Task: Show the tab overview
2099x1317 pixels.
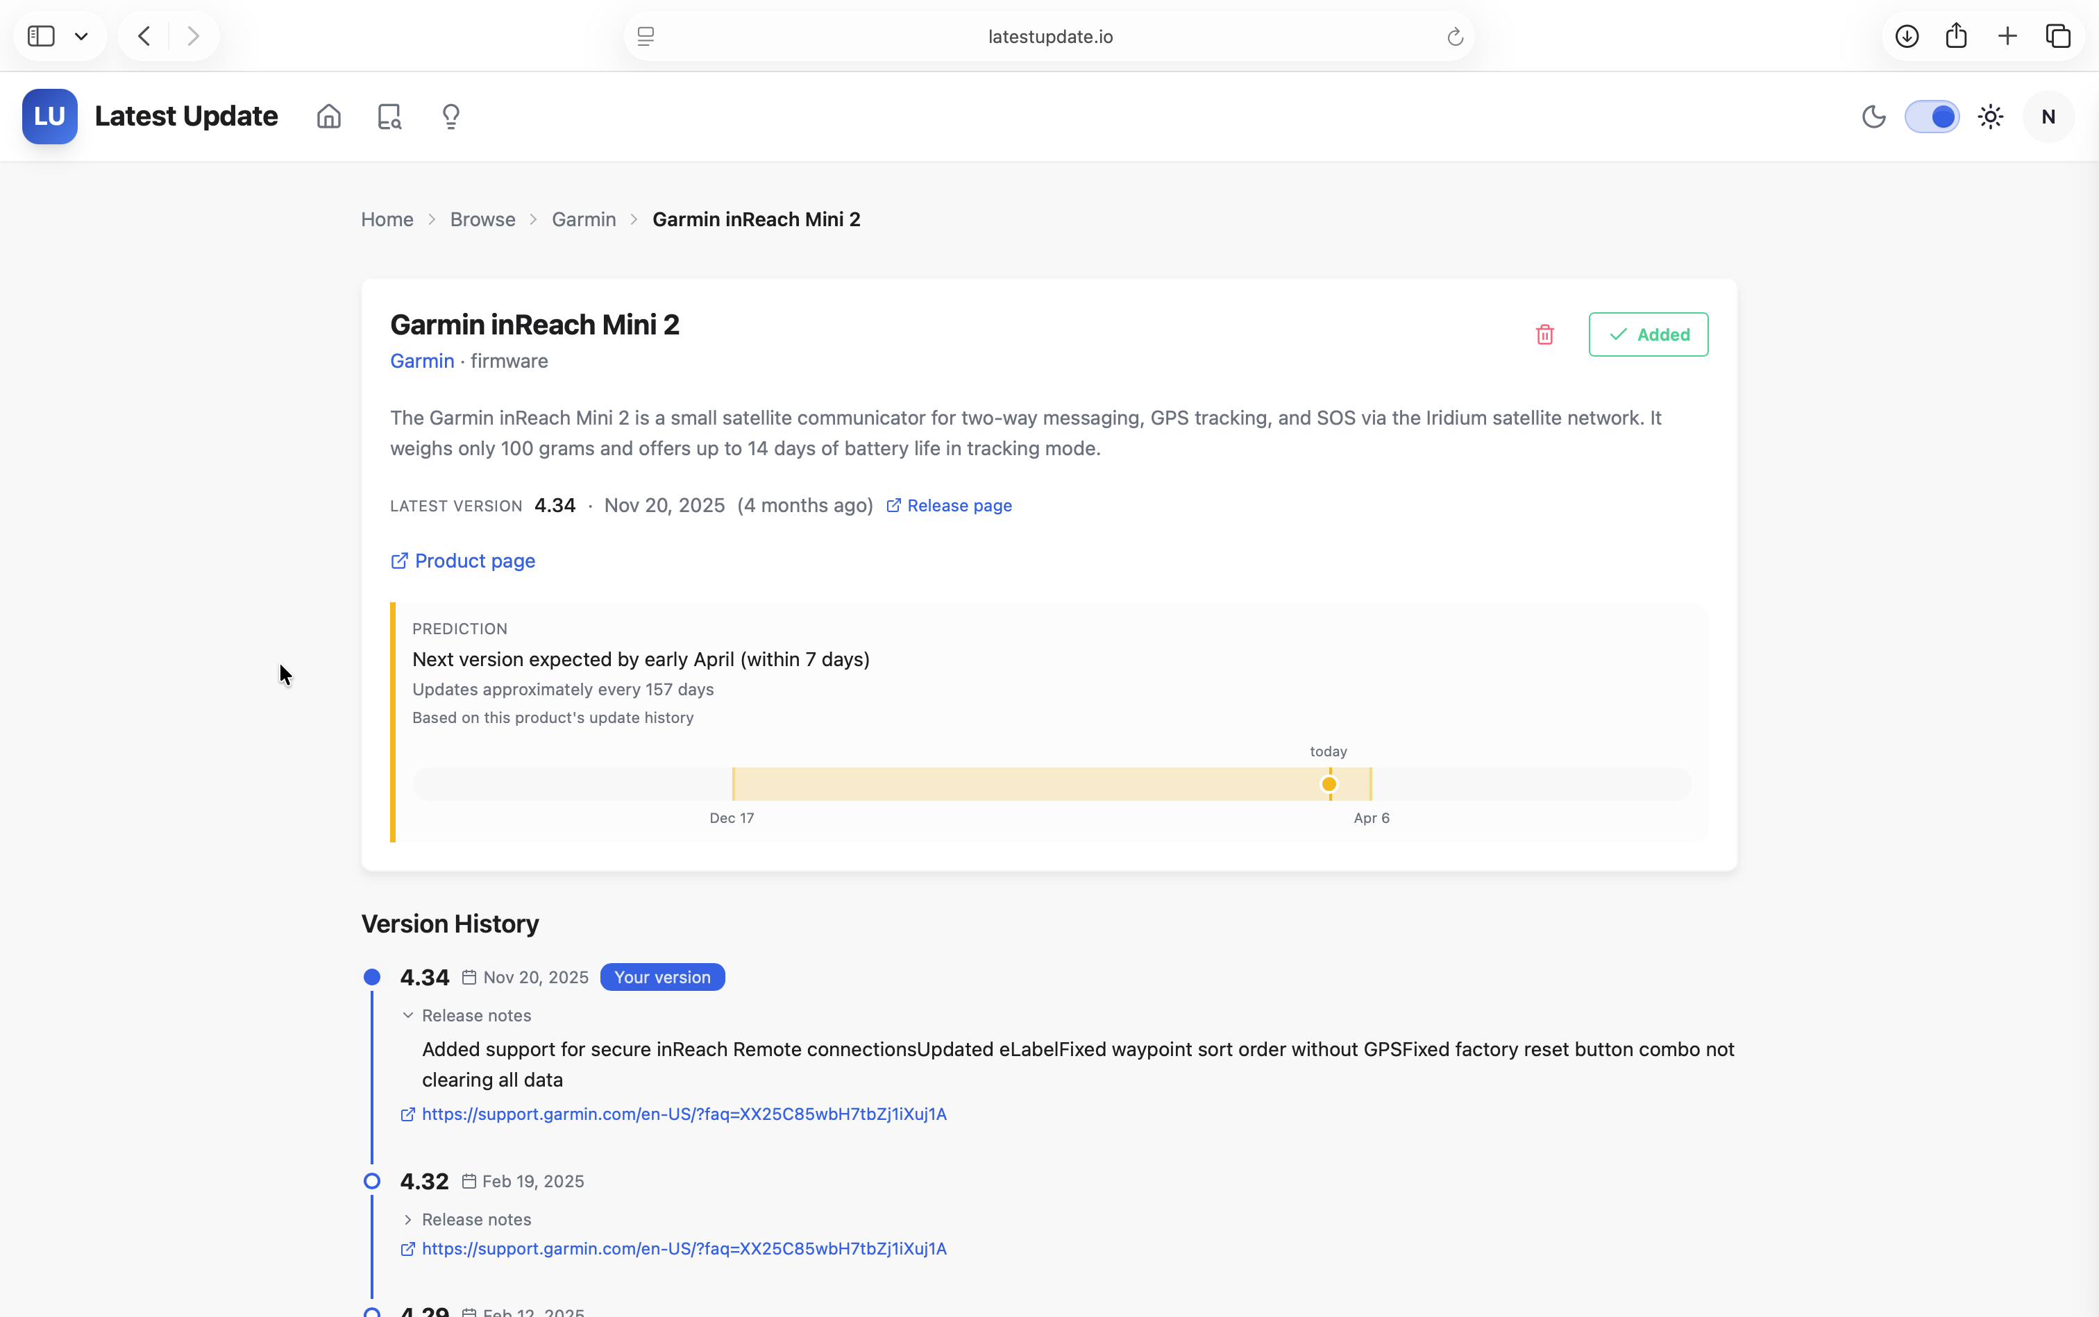Action: pyautogui.click(x=2058, y=35)
